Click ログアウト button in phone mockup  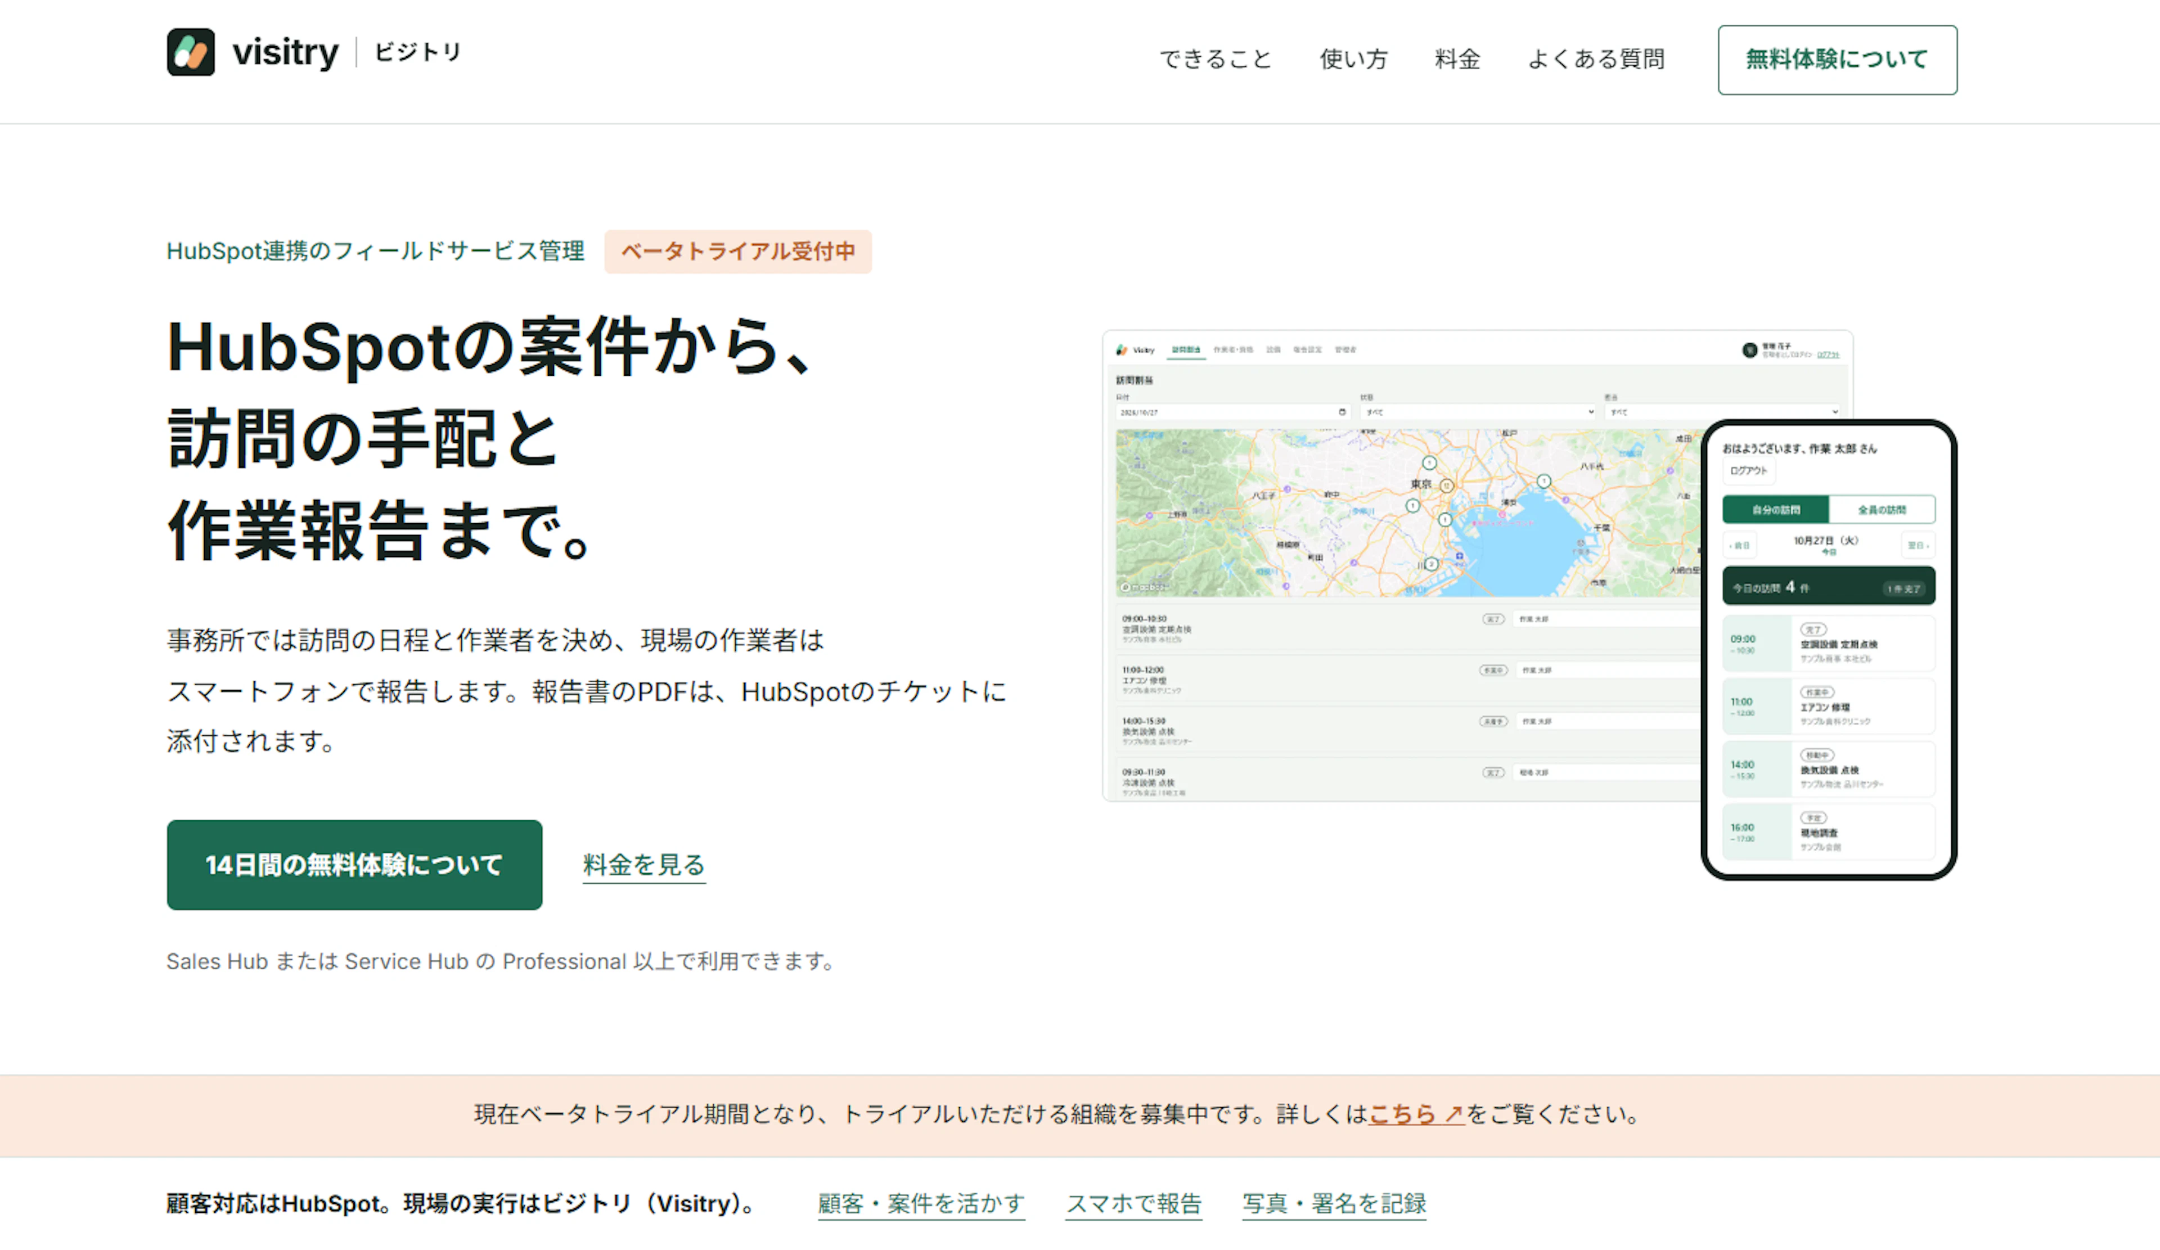coord(1749,471)
